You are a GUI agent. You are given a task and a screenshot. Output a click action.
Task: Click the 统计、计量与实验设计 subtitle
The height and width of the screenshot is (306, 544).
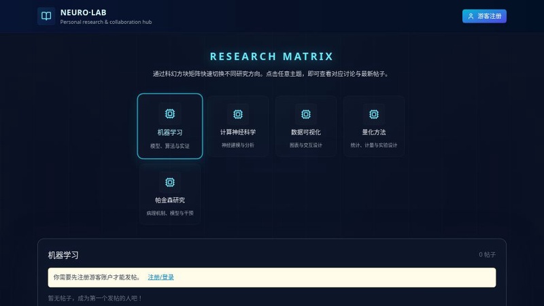[373, 145]
